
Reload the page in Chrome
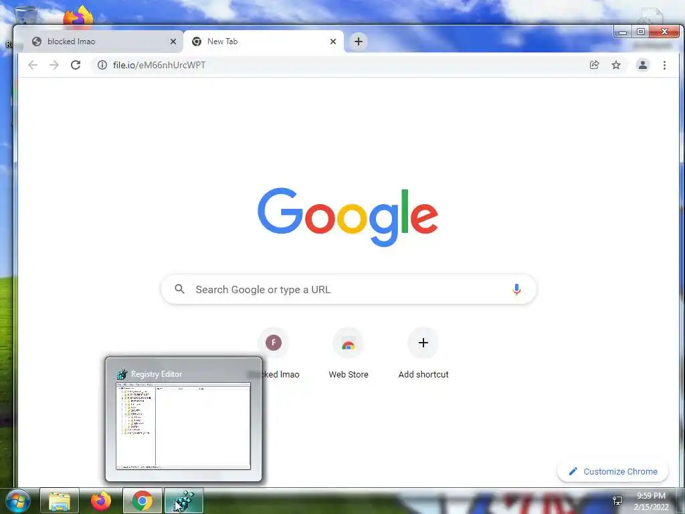pos(76,65)
